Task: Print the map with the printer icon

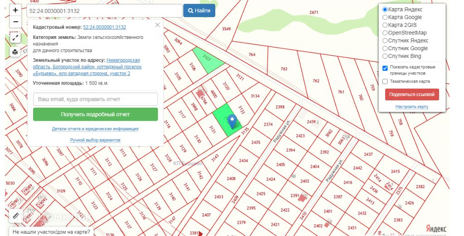Action: point(15,52)
